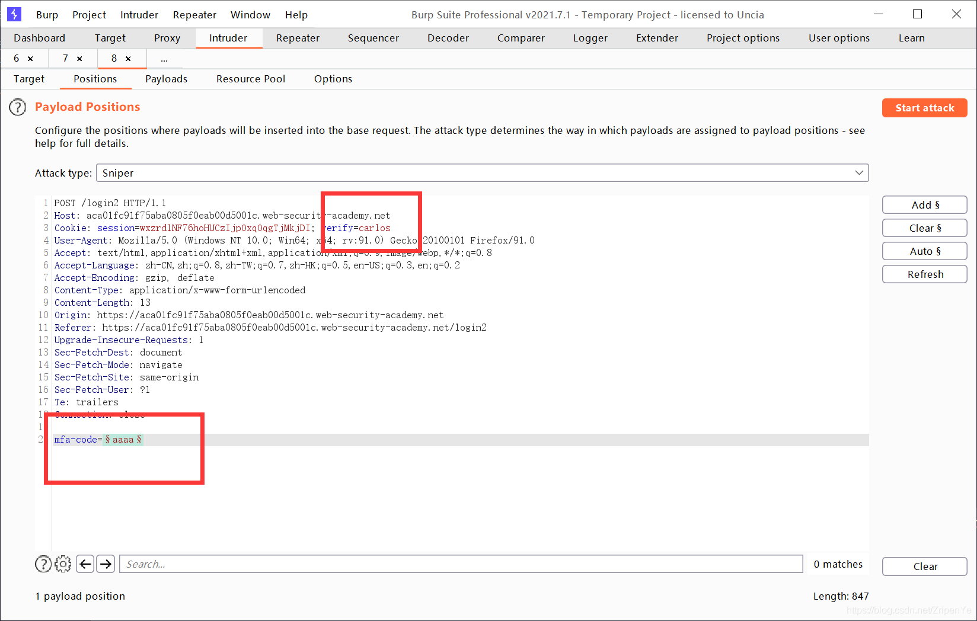Screen dimensions: 977x621
Task: Switch to Intruder Target sub-tab
Action: click(x=29, y=79)
